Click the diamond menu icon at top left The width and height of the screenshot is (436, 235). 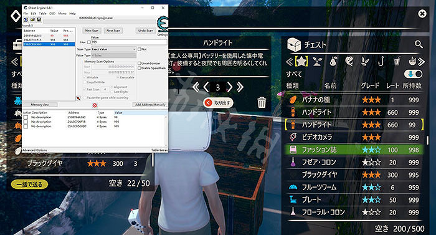(x=16, y=16)
